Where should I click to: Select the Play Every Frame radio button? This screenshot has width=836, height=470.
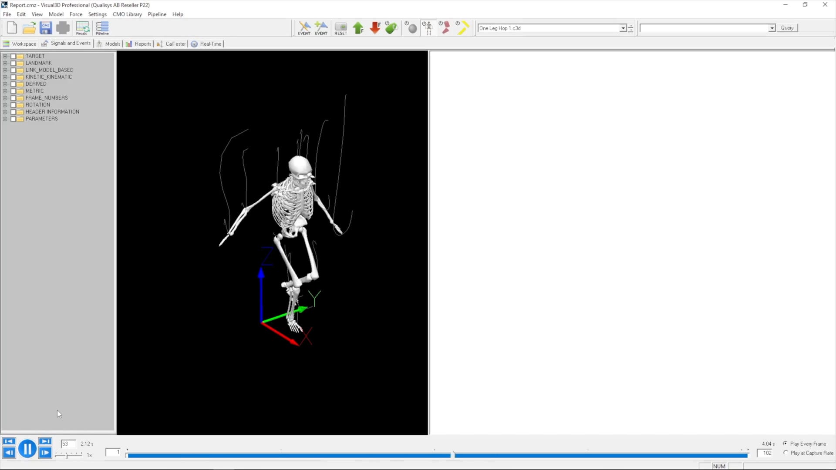[785, 443]
